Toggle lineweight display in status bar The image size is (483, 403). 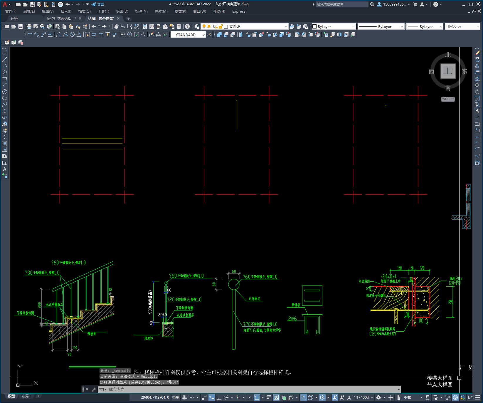click(x=269, y=397)
